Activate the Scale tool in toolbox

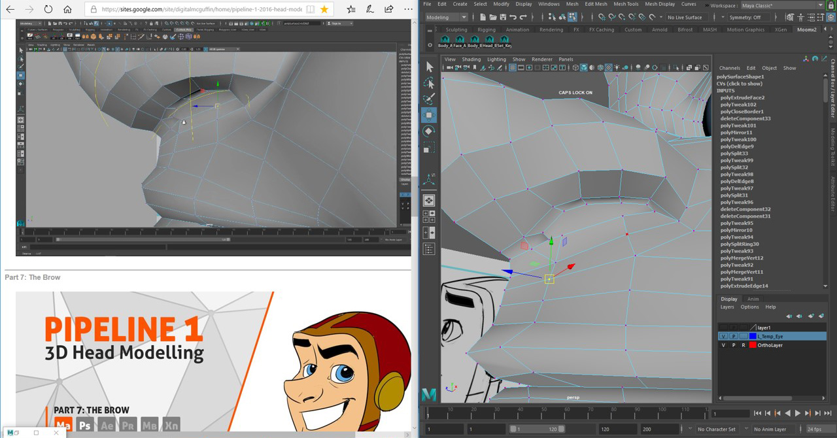click(429, 148)
